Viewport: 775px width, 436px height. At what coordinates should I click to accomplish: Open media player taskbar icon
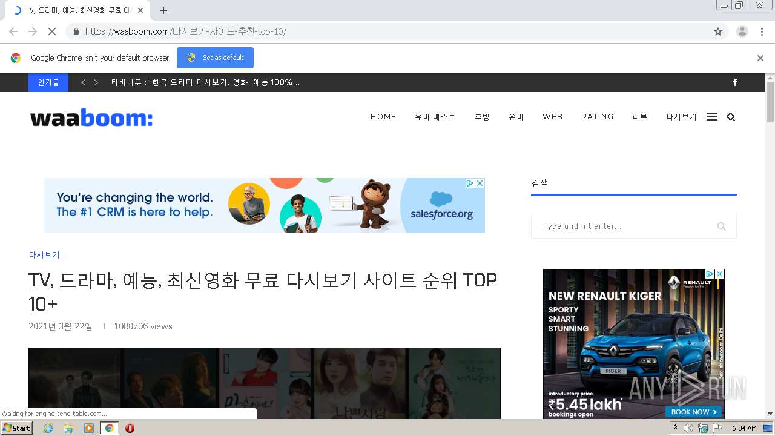pos(89,428)
